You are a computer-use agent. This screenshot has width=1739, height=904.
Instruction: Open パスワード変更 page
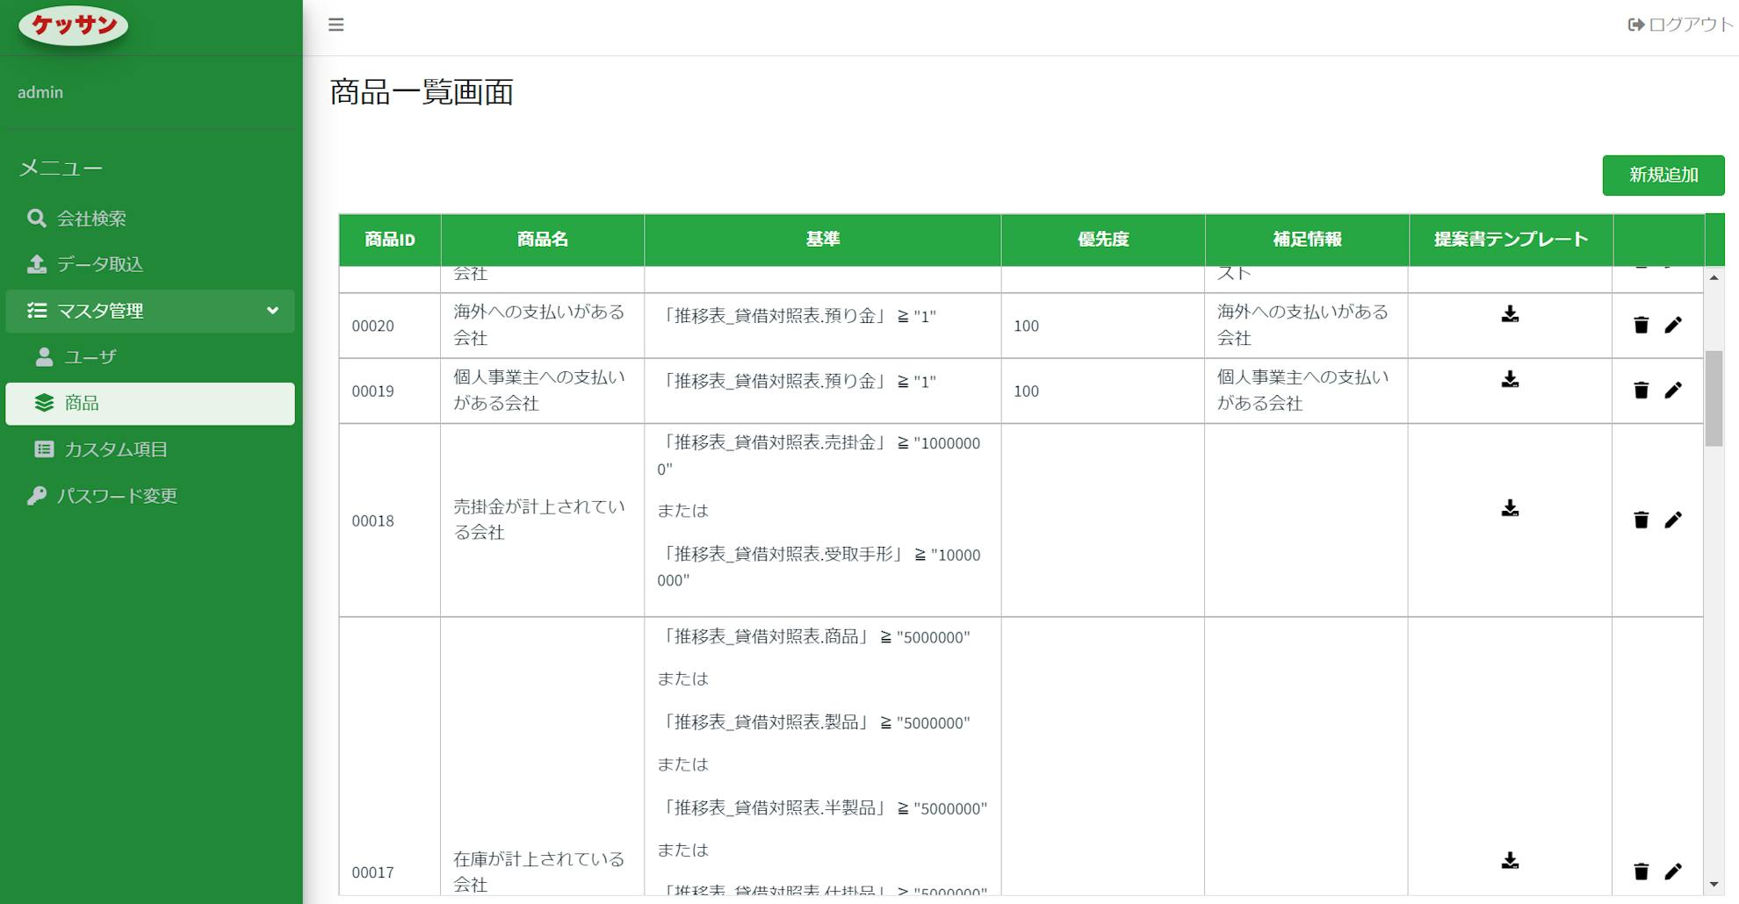pyautogui.click(x=117, y=496)
